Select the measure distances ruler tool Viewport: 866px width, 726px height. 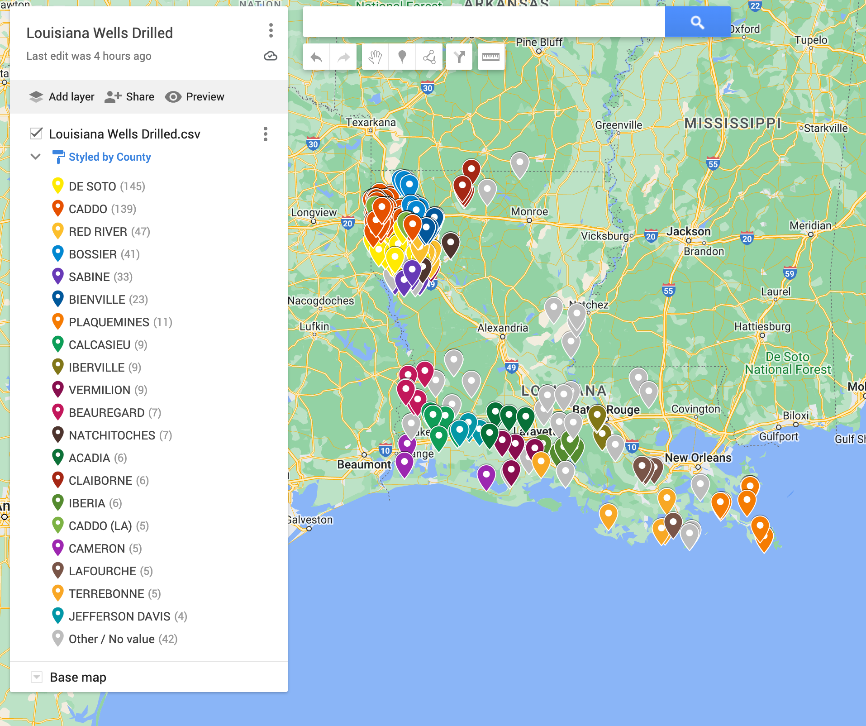tap(491, 57)
